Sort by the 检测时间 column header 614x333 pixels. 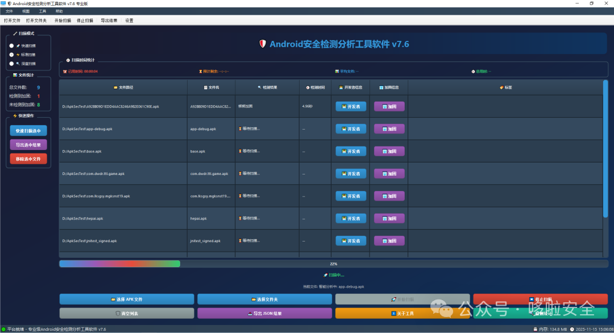pyautogui.click(x=315, y=88)
